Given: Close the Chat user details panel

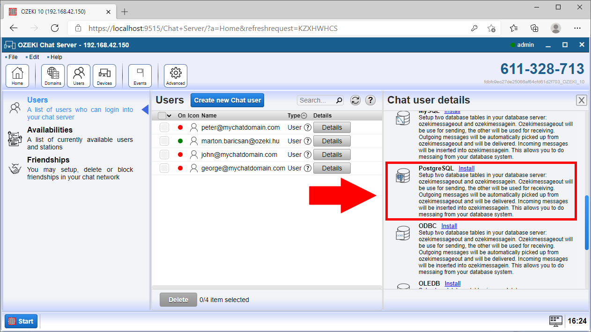Looking at the screenshot, I should pos(581,100).
